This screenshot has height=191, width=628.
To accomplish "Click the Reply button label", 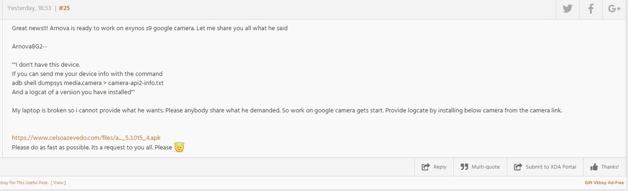I will click(440, 167).
